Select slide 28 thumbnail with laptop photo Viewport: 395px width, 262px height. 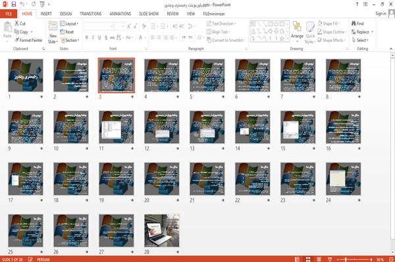point(162,230)
